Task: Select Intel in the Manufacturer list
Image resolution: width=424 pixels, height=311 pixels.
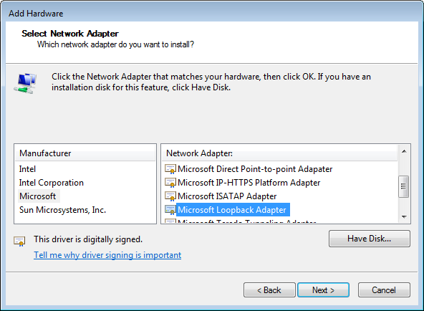Action: click(27, 169)
